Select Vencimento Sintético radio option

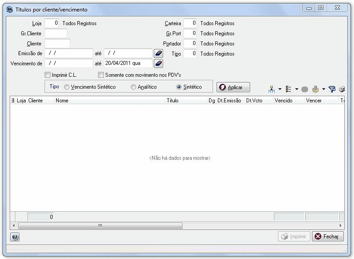coord(67,87)
